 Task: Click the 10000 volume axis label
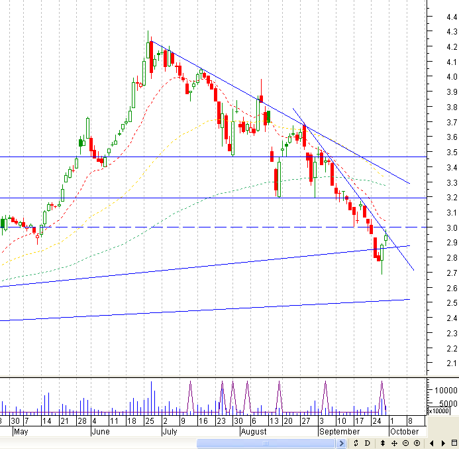[446, 391]
